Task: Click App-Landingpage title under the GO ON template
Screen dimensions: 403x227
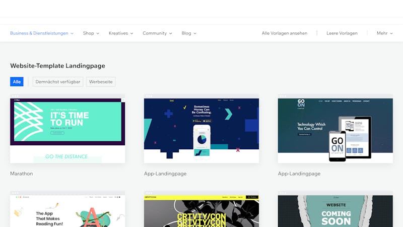Action: pyautogui.click(x=299, y=174)
